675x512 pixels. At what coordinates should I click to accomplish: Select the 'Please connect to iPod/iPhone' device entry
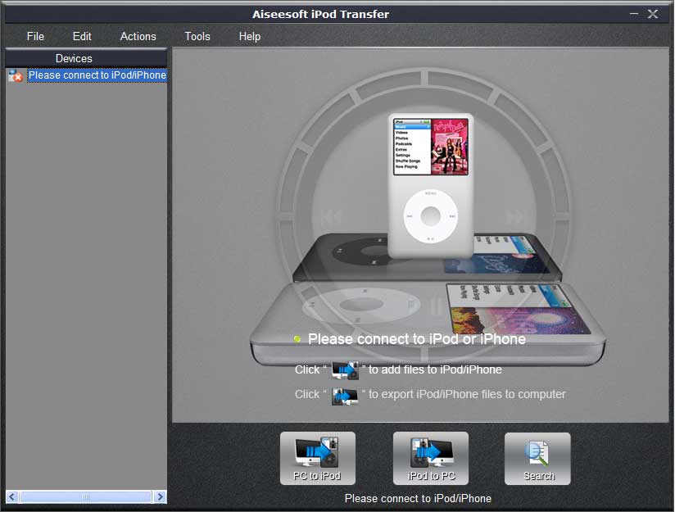(x=97, y=75)
